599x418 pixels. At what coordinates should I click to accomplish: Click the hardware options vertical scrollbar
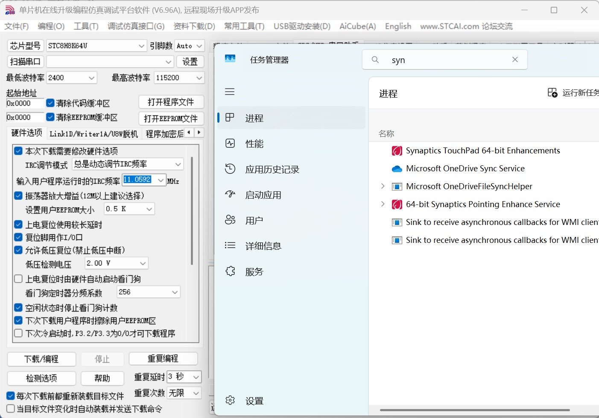coord(192,213)
